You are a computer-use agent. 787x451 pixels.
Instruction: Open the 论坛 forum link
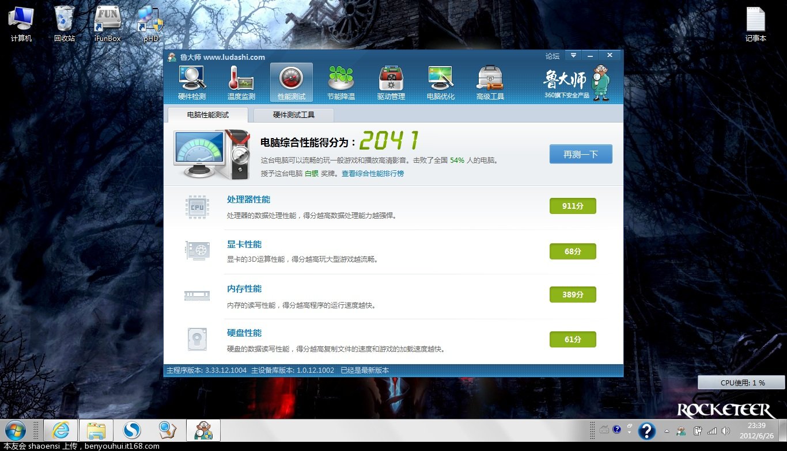(553, 56)
